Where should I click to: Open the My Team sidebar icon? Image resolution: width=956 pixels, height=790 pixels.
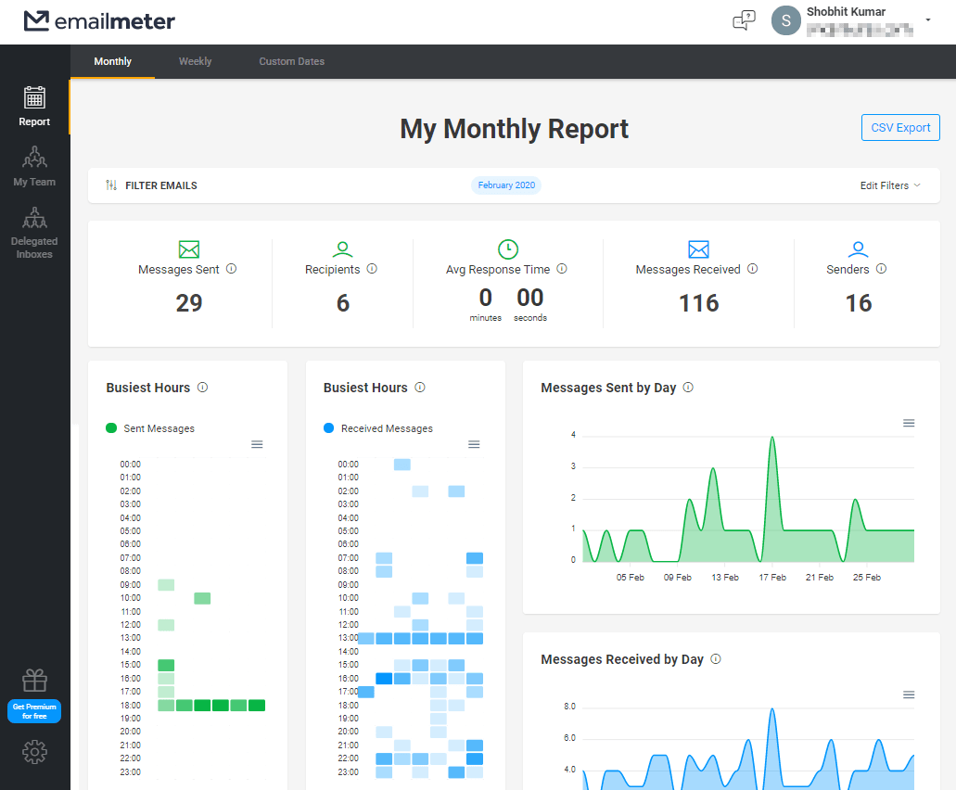(x=34, y=166)
